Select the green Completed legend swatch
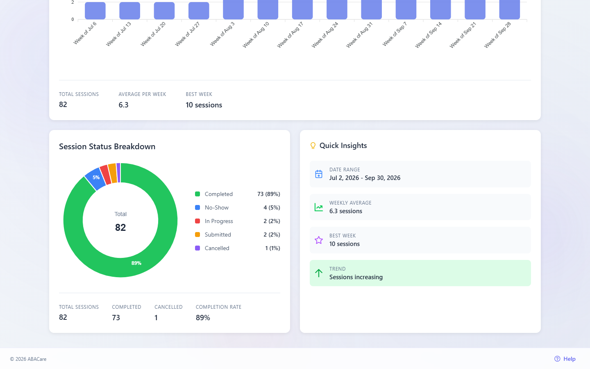The image size is (590, 369). [197, 194]
